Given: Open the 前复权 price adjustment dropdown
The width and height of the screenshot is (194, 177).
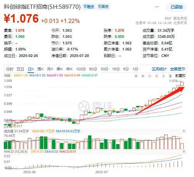Looking at the screenshot, I should click(180, 76).
